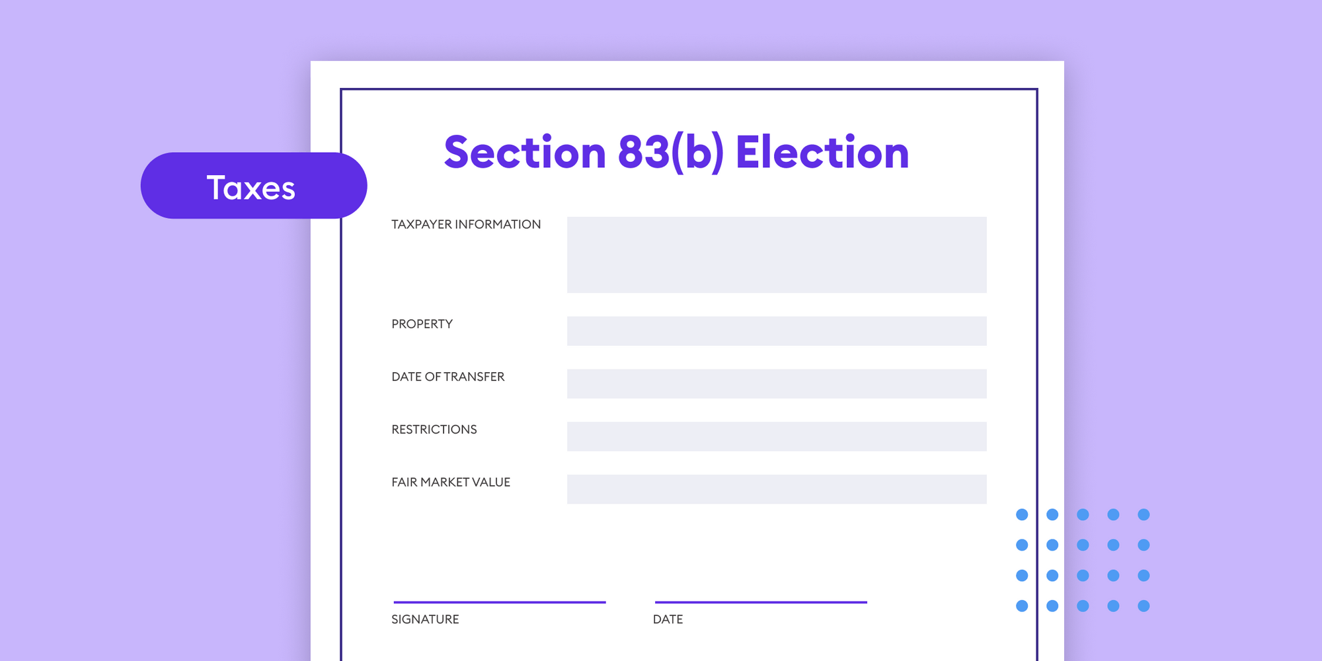The image size is (1322, 661).
Task: Focus the Date of Transfer field
Action: pyautogui.click(x=776, y=383)
